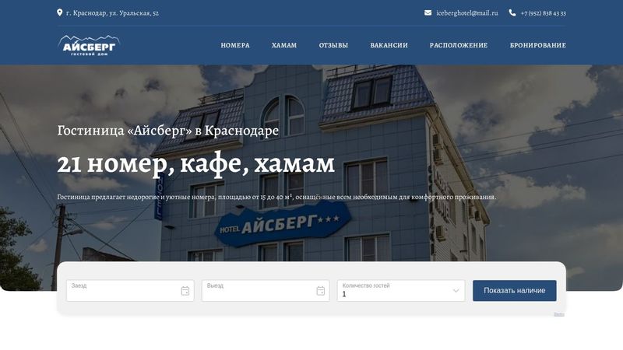Navigate to Расположение
The image size is (623, 350).
coord(459,45)
